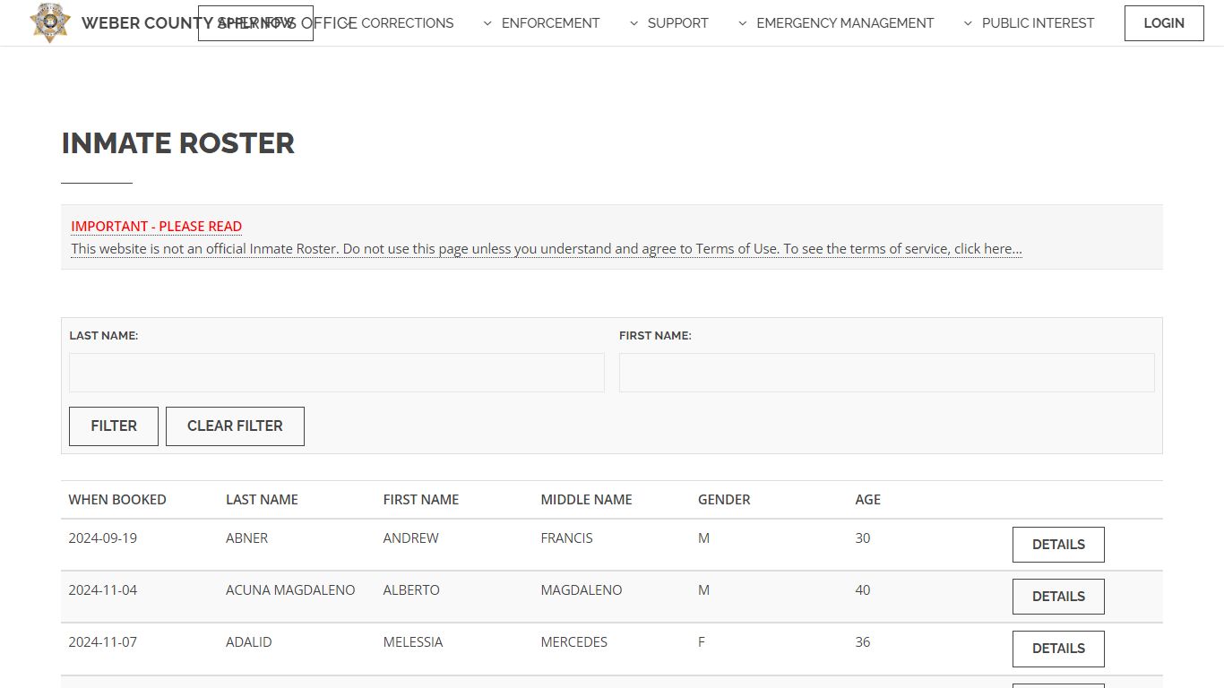The height and width of the screenshot is (688, 1224).
Task: Click the Clear Filter button
Action: click(x=235, y=426)
